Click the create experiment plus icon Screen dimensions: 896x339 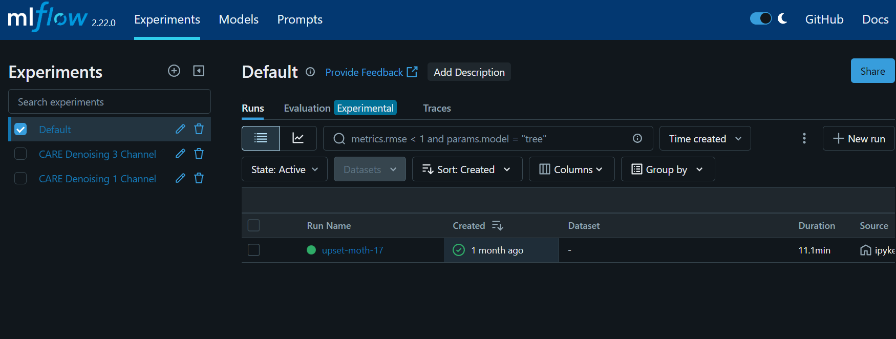174,71
